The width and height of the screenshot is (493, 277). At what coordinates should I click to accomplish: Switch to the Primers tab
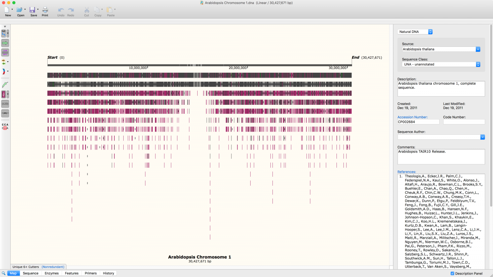91,273
